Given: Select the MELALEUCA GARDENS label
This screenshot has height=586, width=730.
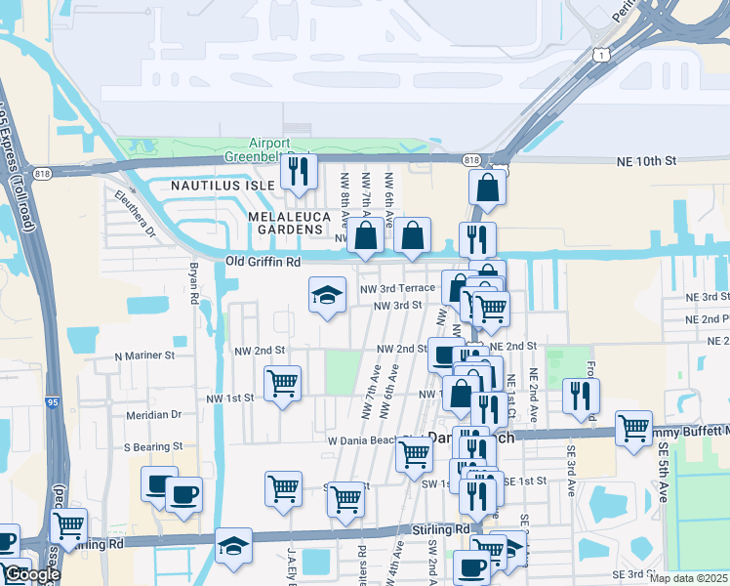Looking at the screenshot, I should point(290,223).
